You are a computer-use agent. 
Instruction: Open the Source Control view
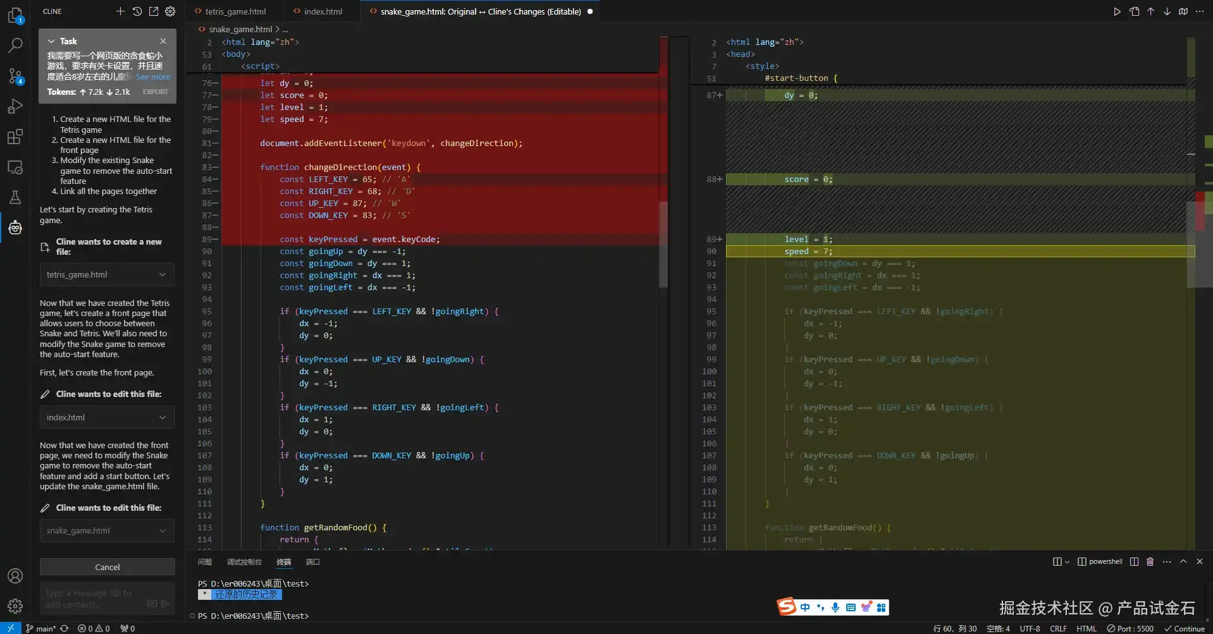[15, 76]
